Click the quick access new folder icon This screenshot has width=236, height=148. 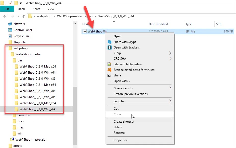click(x=16, y=3)
